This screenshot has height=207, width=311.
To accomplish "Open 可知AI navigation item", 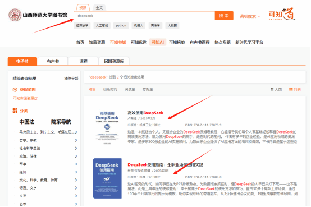I will tap(158, 42).
